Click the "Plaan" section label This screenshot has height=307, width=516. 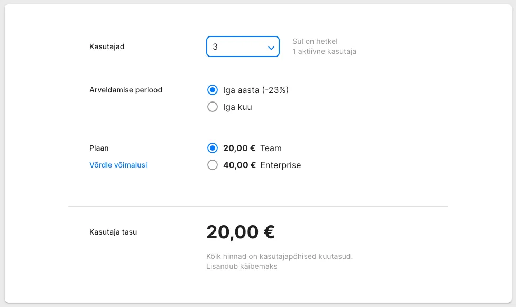[x=99, y=148]
